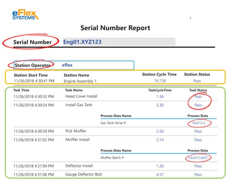Click task time 11/26/2018 4:31:02 PM
The width and height of the screenshot is (230, 182).
(x=34, y=140)
